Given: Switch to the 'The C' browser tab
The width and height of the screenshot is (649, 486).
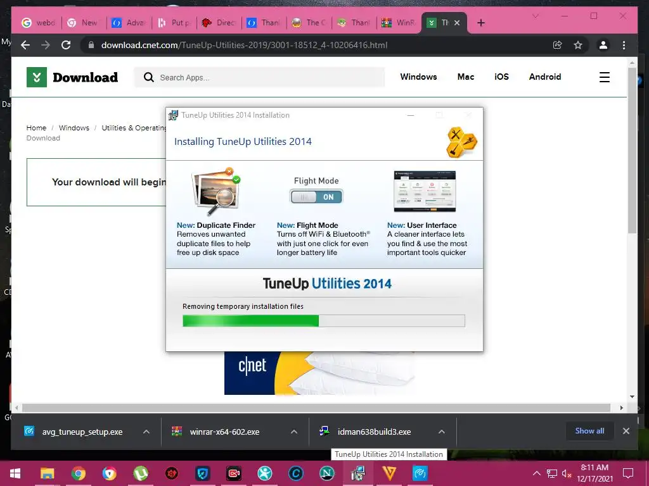Looking at the screenshot, I should pyautogui.click(x=309, y=23).
